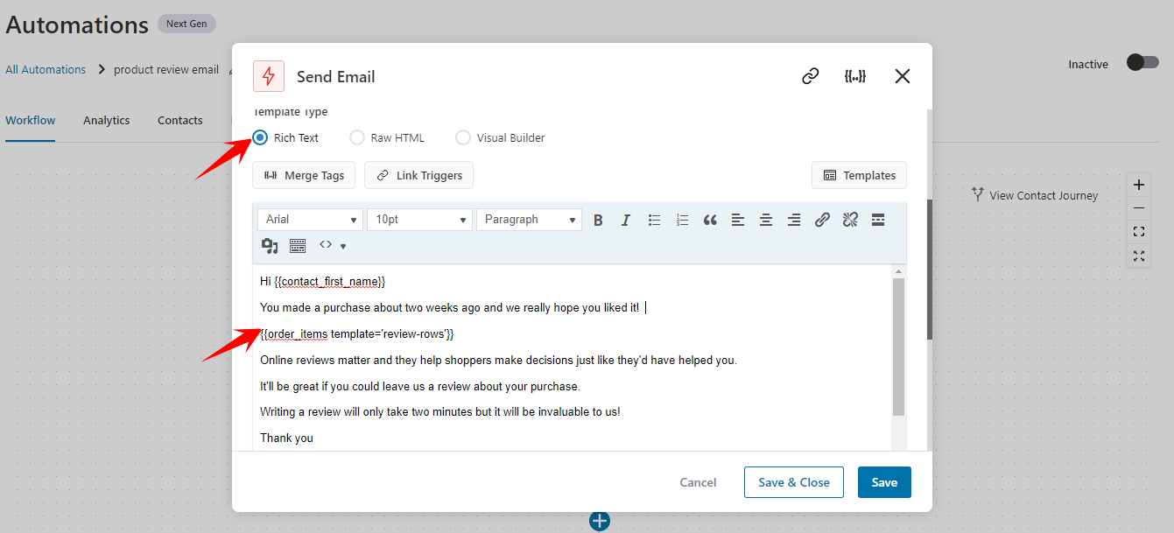This screenshot has width=1174, height=533.
Task: Open the Paragraph style dropdown
Action: pos(529,219)
